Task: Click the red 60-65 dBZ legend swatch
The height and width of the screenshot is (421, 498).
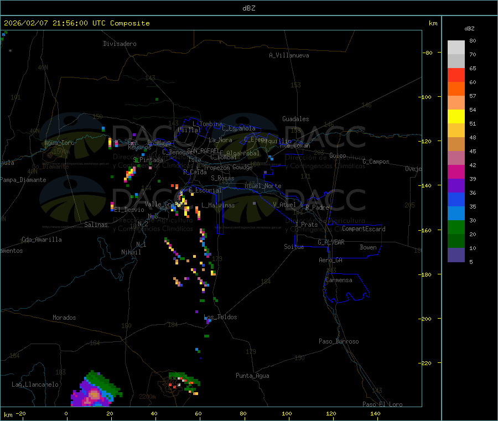Action: pyautogui.click(x=456, y=75)
